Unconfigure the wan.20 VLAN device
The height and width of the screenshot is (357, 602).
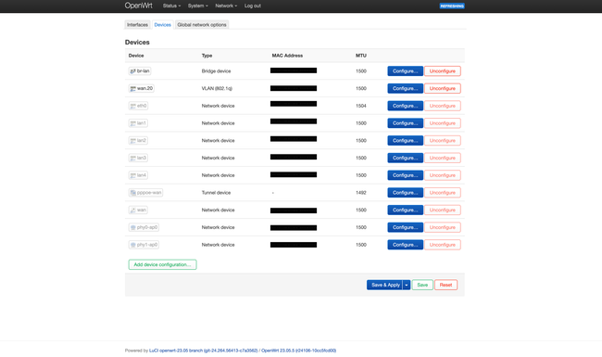443,88
